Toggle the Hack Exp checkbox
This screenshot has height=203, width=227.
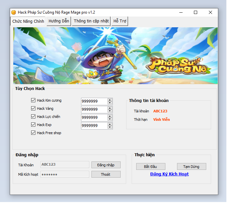(x=33, y=125)
